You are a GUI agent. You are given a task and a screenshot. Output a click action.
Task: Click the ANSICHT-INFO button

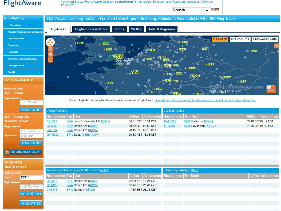tap(31, 204)
